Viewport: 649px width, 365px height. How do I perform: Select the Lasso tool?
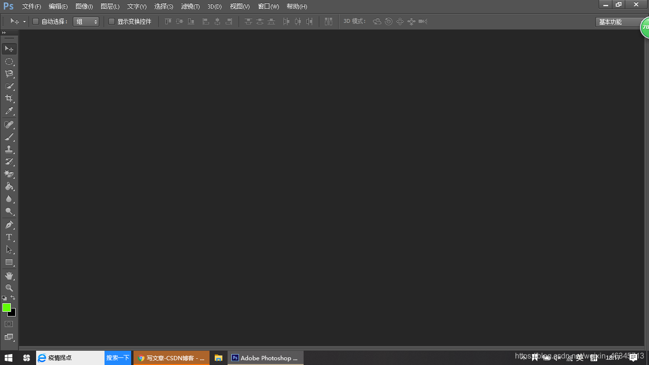(9, 74)
